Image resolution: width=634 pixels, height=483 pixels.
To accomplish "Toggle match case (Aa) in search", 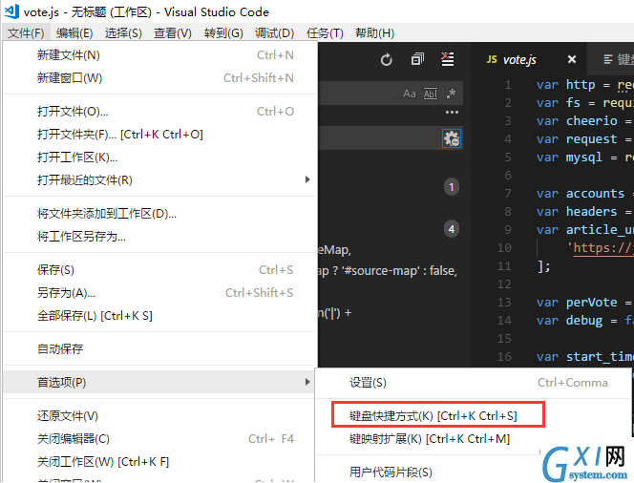I will pyautogui.click(x=410, y=94).
